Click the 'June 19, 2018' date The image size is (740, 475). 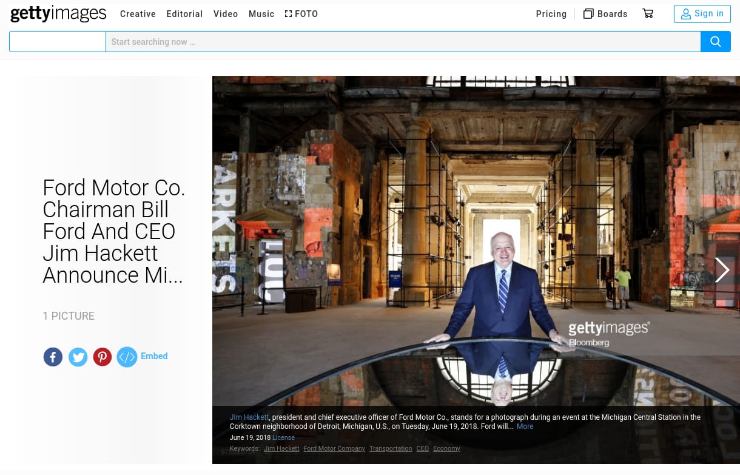(x=250, y=437)
